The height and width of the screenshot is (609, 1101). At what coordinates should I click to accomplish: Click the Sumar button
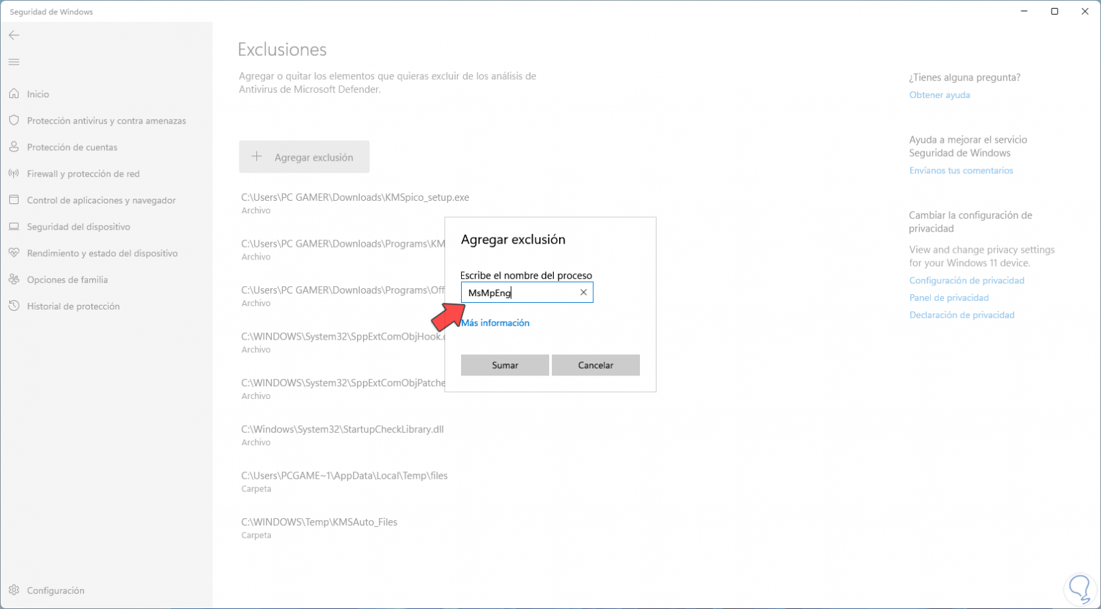505,365
